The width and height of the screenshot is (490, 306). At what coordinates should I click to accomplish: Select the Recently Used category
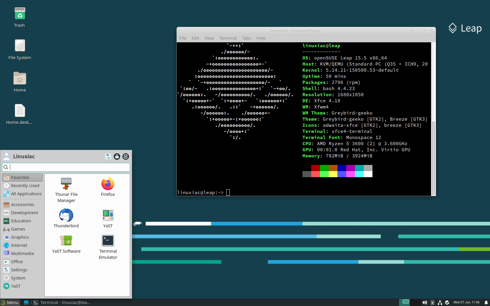tap(22, 186)
